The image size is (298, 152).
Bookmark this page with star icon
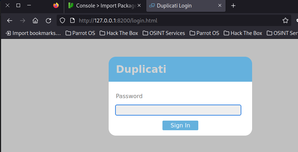285,21
